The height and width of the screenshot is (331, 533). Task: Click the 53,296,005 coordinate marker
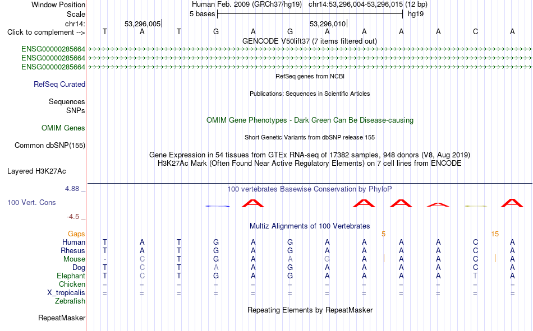(x=143, y=24)
